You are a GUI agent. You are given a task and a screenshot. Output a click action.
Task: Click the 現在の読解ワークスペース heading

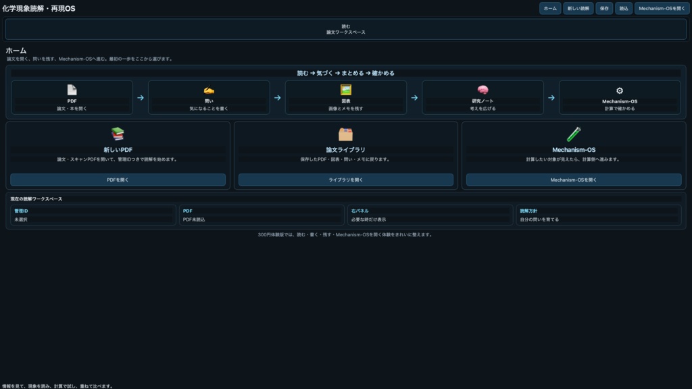coord(36,199)
